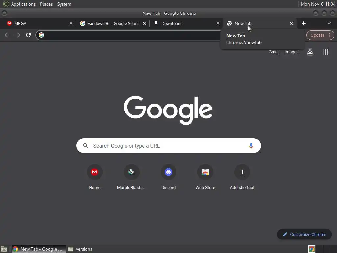
Task: Start voice search with microphone icon
Action: 251,146
